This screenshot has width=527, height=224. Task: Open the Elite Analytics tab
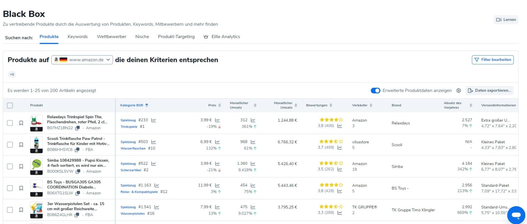pos(222,37)
